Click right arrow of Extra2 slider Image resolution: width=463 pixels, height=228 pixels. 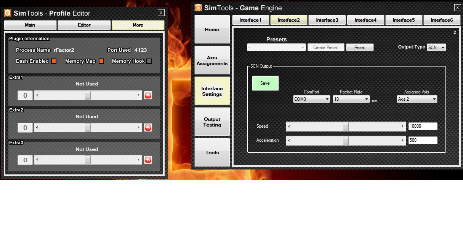[139, 128]
